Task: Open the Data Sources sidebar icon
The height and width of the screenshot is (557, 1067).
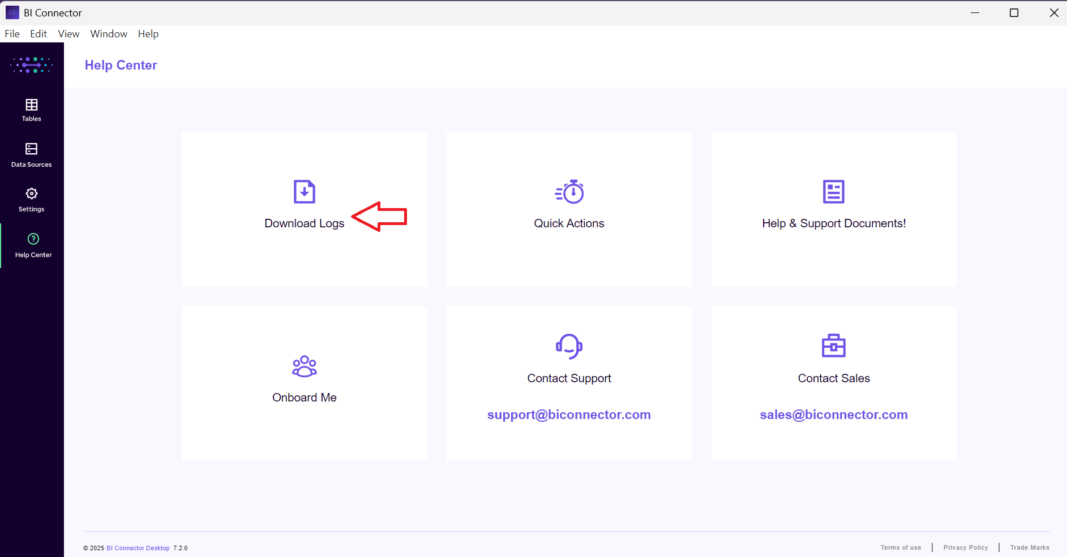Action: pyautogui.click(x=32, y=149)
